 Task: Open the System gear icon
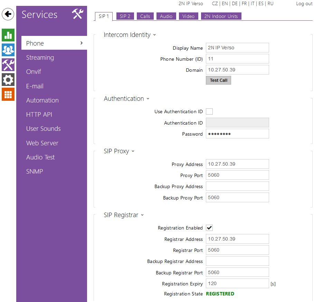(8, 80)
